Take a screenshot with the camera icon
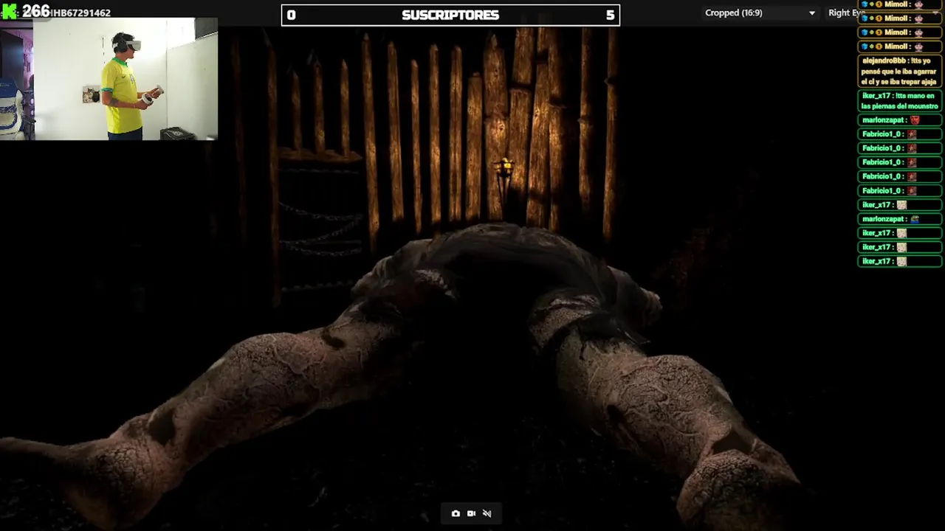This screenshot has height=531, width=945. [456, 513]
